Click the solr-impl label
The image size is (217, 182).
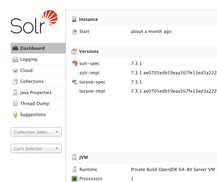[89, 73]
